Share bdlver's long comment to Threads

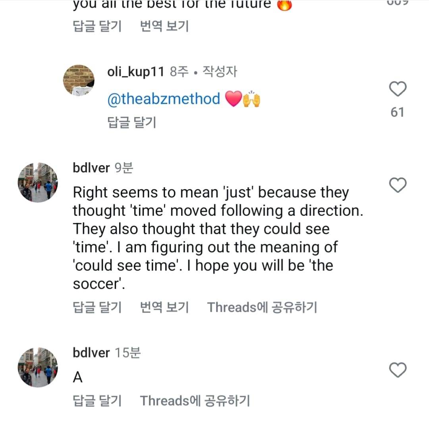262,307
